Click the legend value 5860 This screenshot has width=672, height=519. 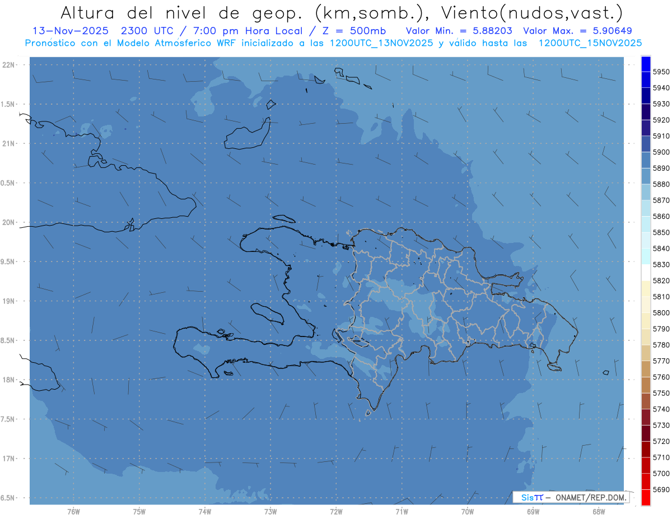pyautogui.click(x=661, y=216)
